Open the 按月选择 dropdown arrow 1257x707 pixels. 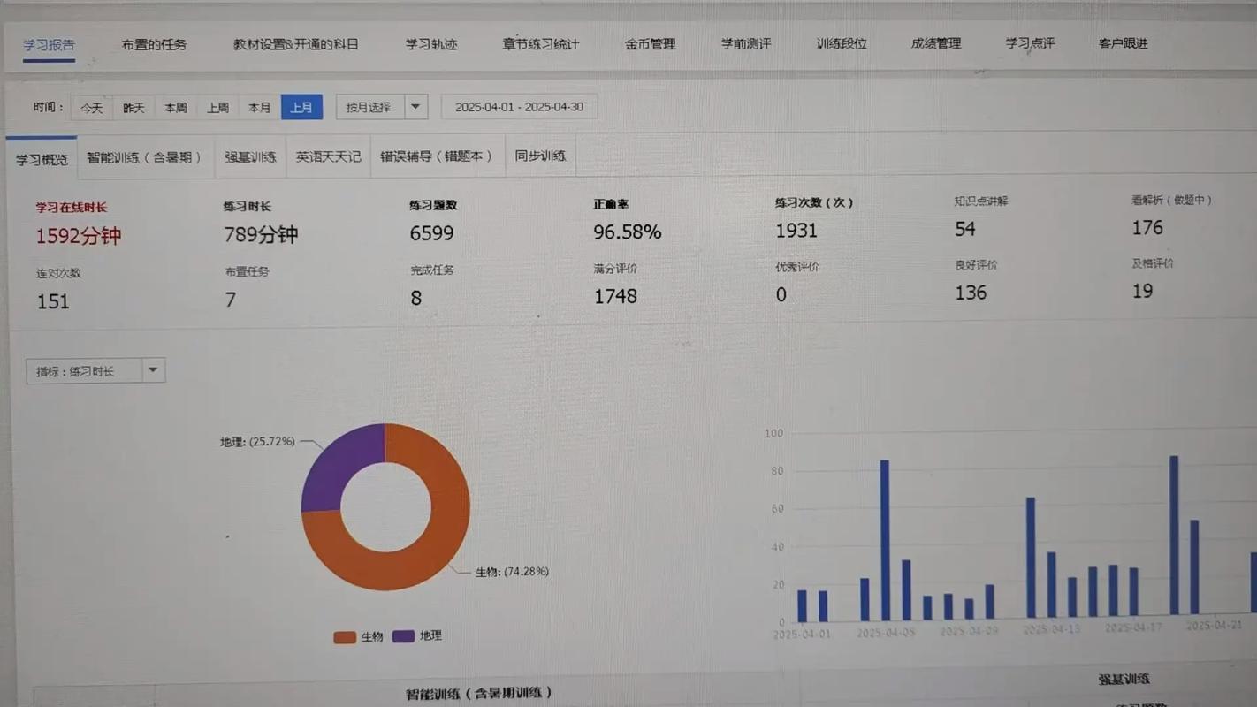click(x=415, y=107)
